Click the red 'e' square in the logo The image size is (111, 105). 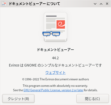tap(61, 24)
